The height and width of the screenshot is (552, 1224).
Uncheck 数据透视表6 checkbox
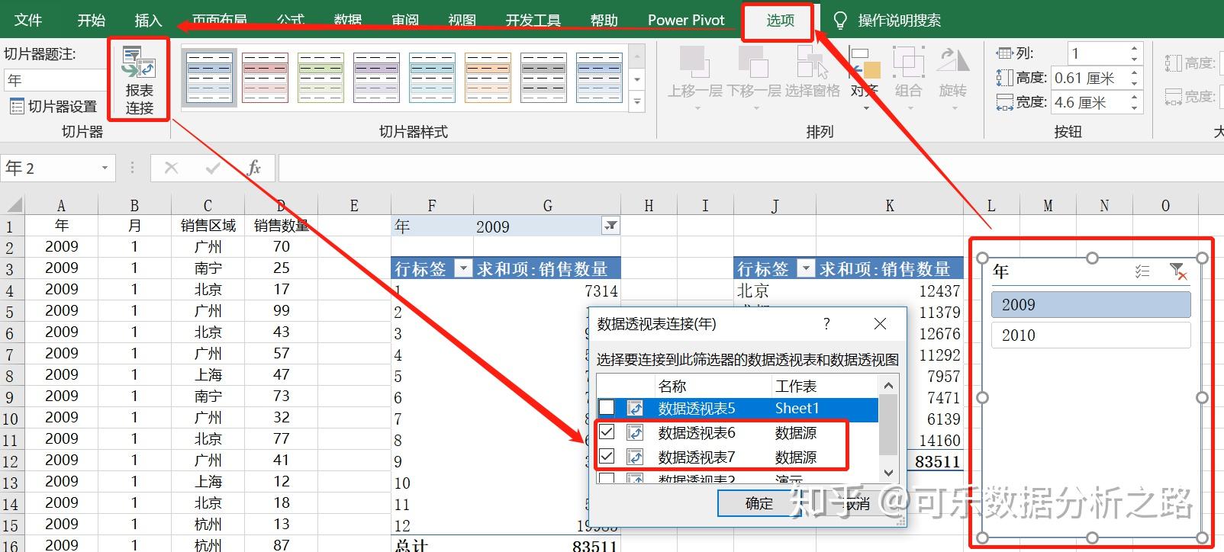[607, 432]
